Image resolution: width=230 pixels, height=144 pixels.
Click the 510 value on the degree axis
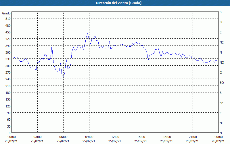[8, 19]
